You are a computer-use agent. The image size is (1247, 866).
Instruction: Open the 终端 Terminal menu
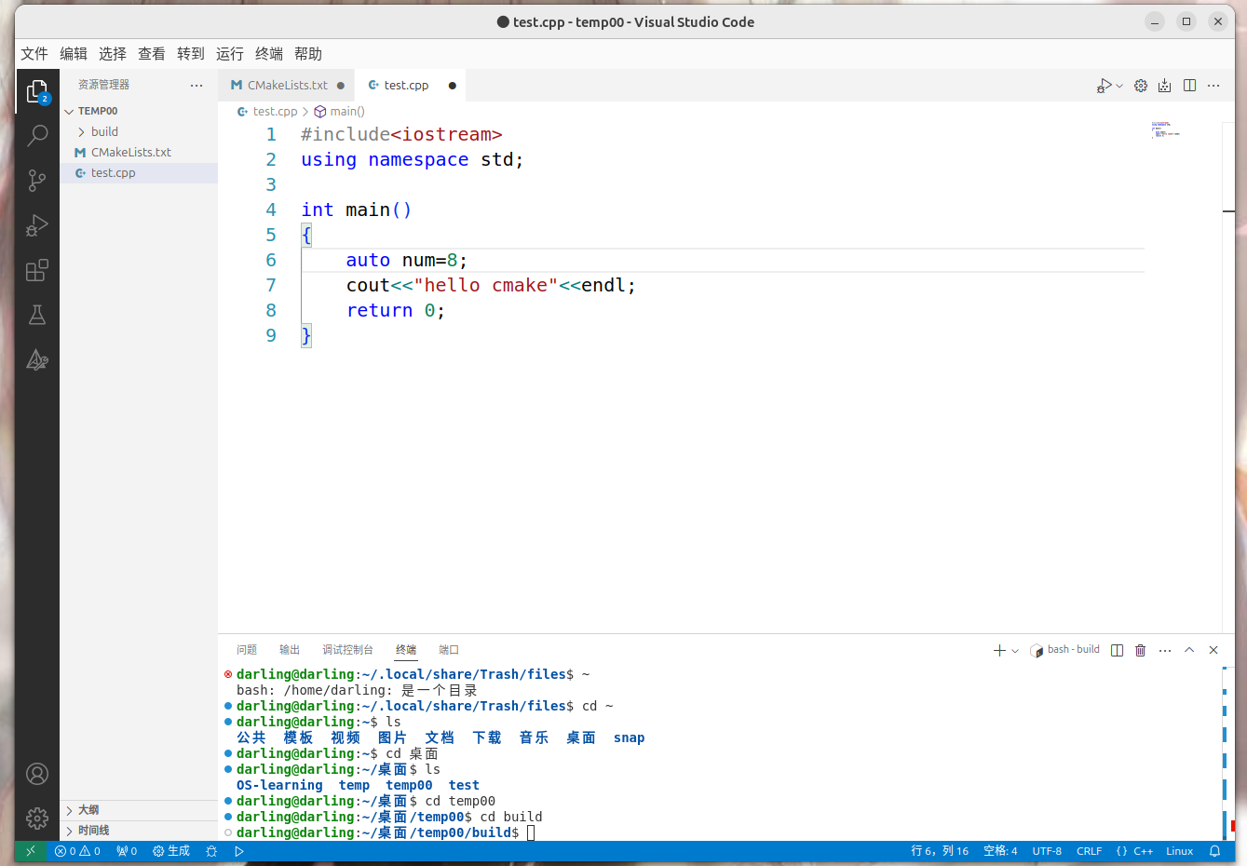tap(269, 54)
